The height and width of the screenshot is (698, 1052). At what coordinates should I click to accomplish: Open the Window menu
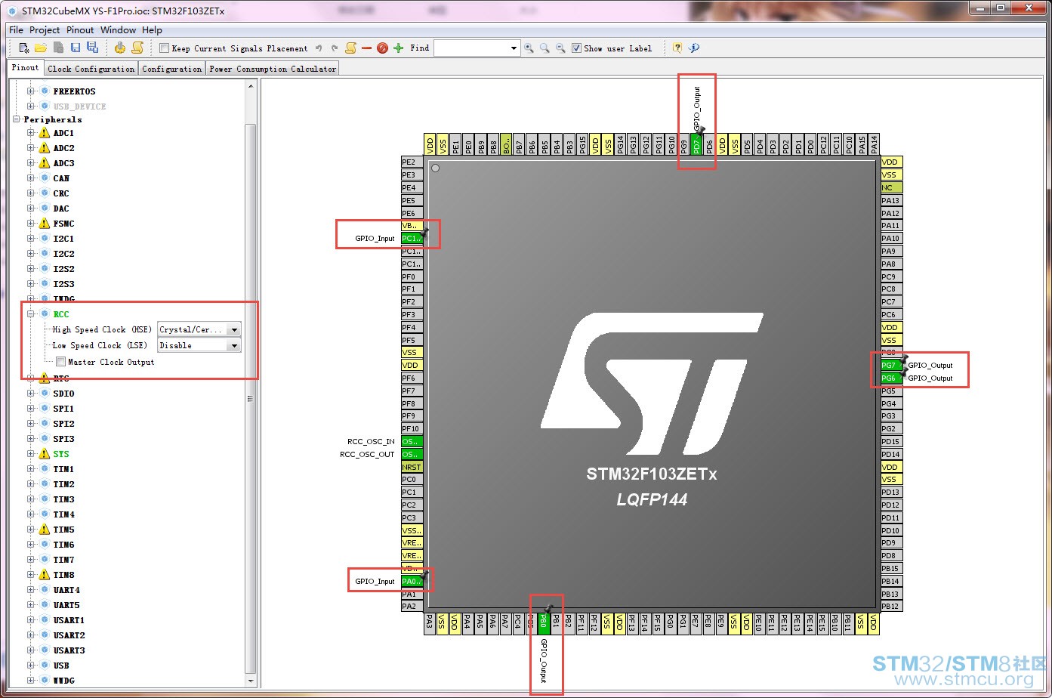[118, 30]
